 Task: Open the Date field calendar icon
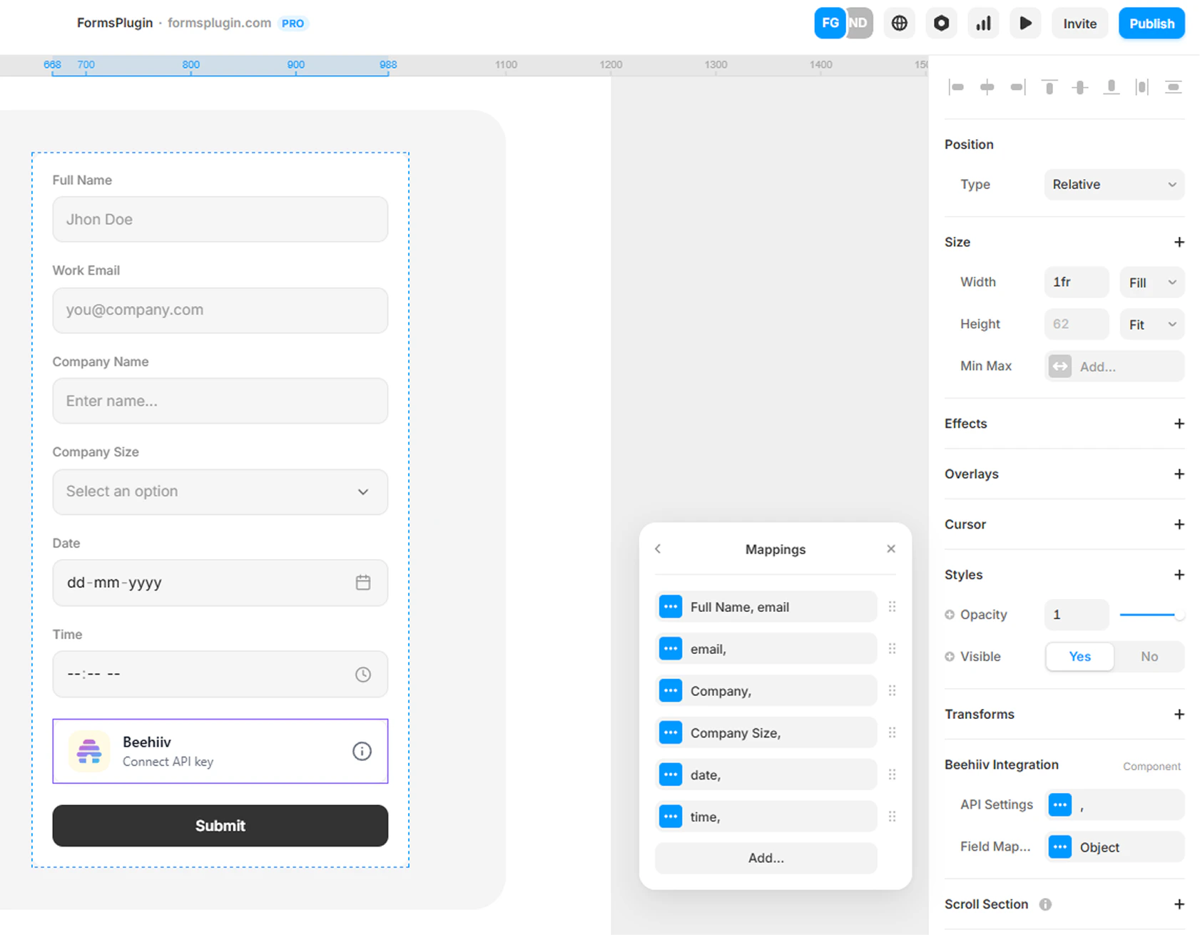[363, 583]
